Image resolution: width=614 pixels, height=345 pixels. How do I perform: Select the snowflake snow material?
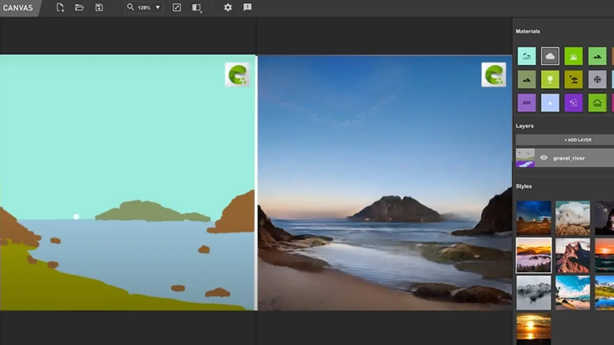click(597, 80)
